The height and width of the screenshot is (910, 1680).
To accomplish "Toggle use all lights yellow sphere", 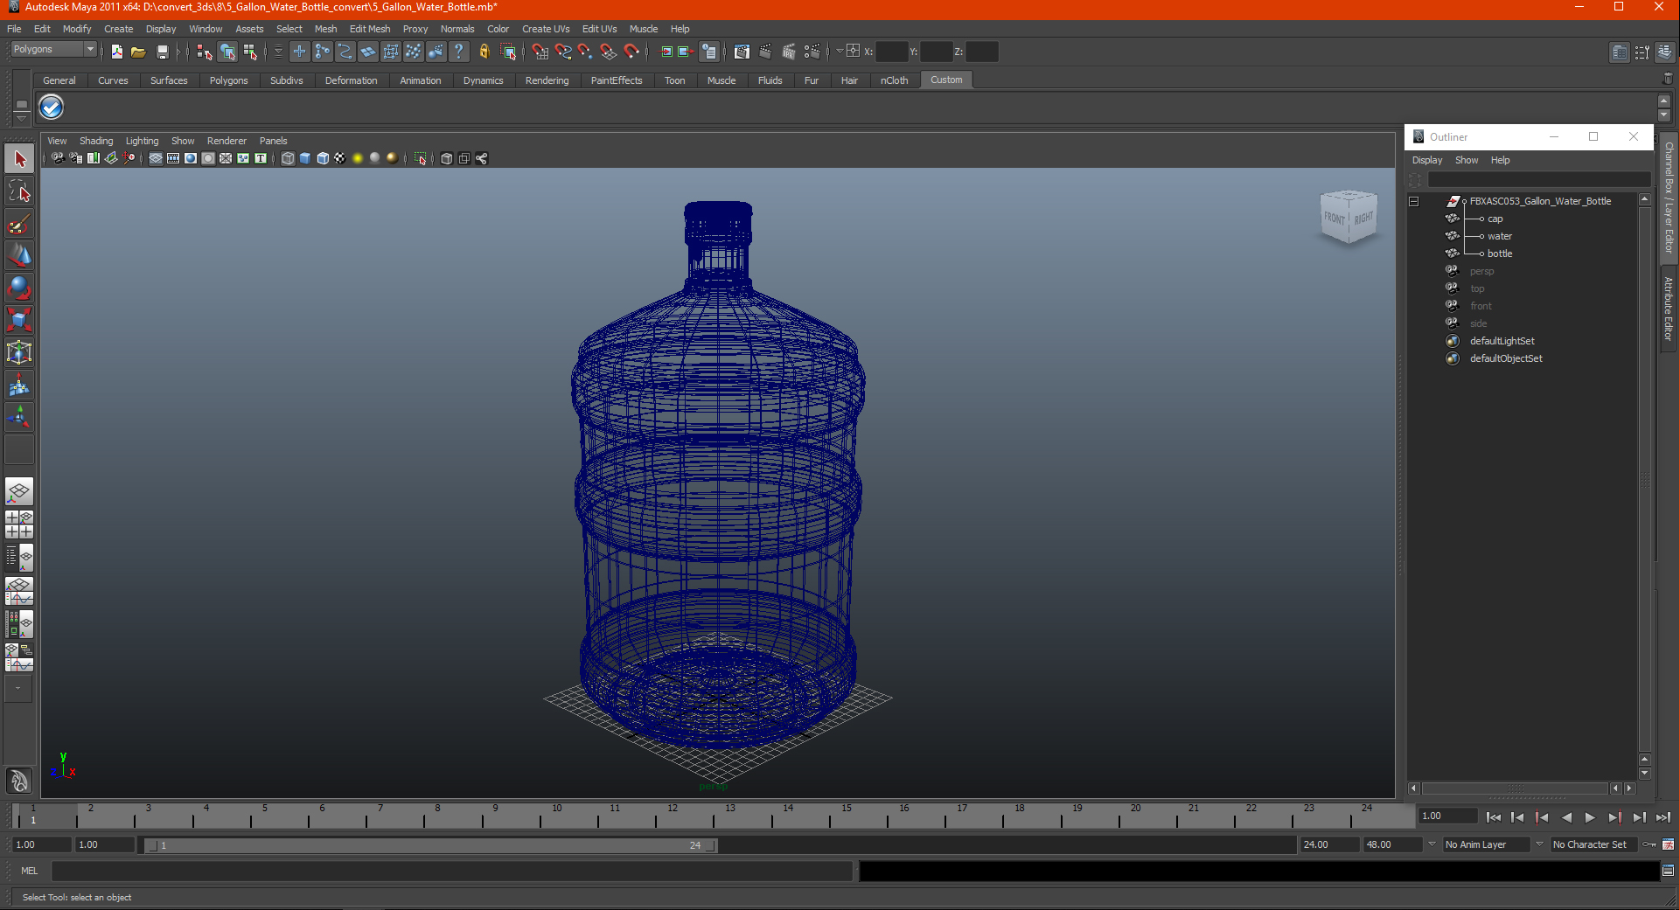I will pos(358,158).
